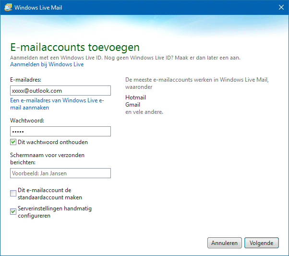The height and width of the screenshot is (256, 289).
Task: Open link to create Windows Live e-mail address
Action: pos(57,104)
